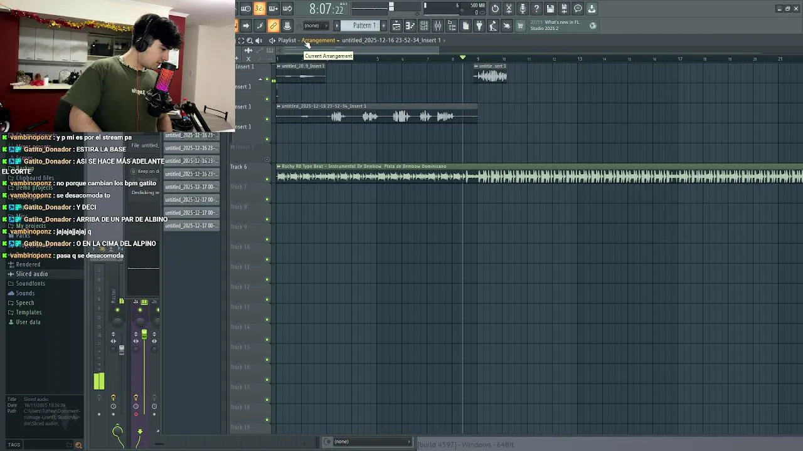The width and height of the screenshot is (803, 451).
Task: Click the save new version icon
Action: [x=564, y=9]
